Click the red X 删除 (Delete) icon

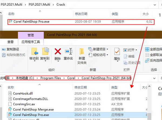58,51
